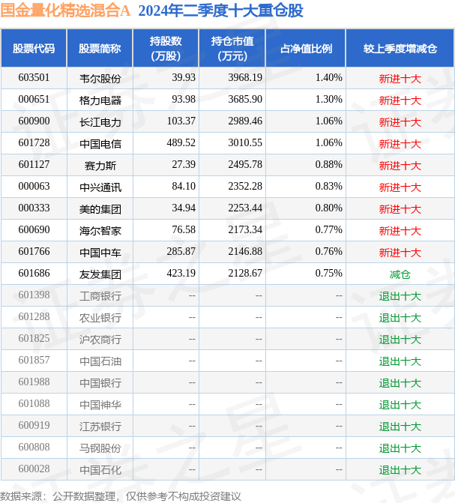Click market value 2352.28

tap(245, 187)
